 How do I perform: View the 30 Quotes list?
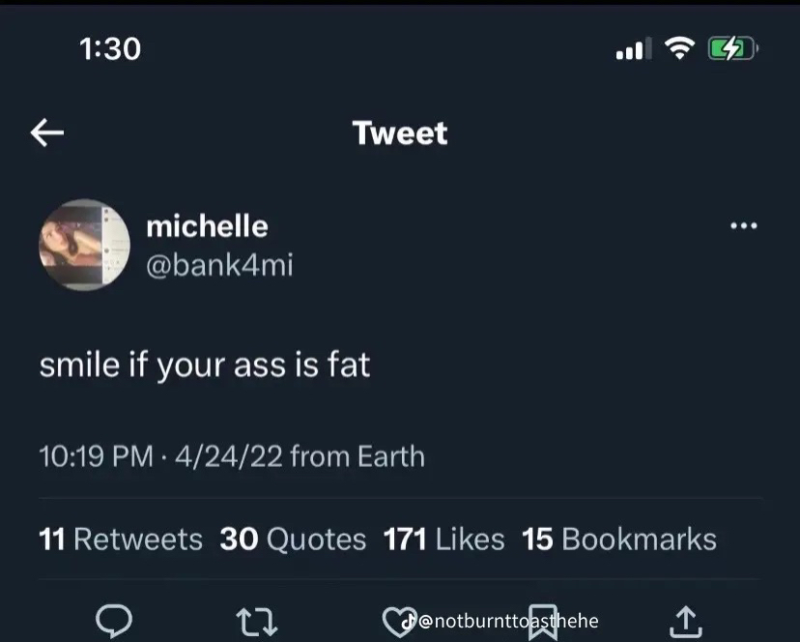[293, 539]
